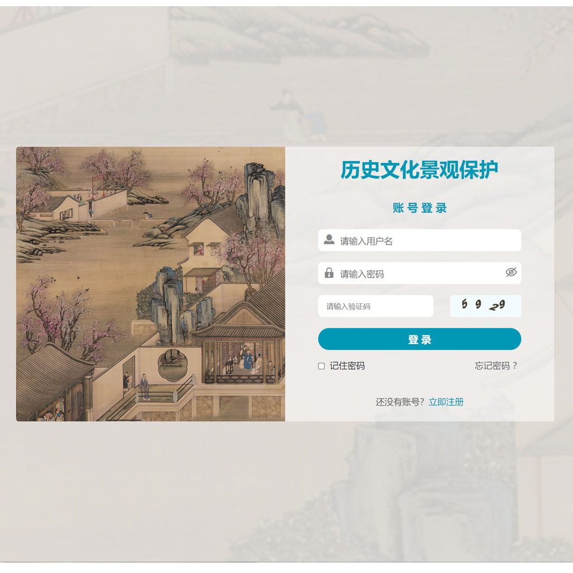Open the 忘记密码？ link
This screenshot has height=573, width=573.
coord(496,366)
